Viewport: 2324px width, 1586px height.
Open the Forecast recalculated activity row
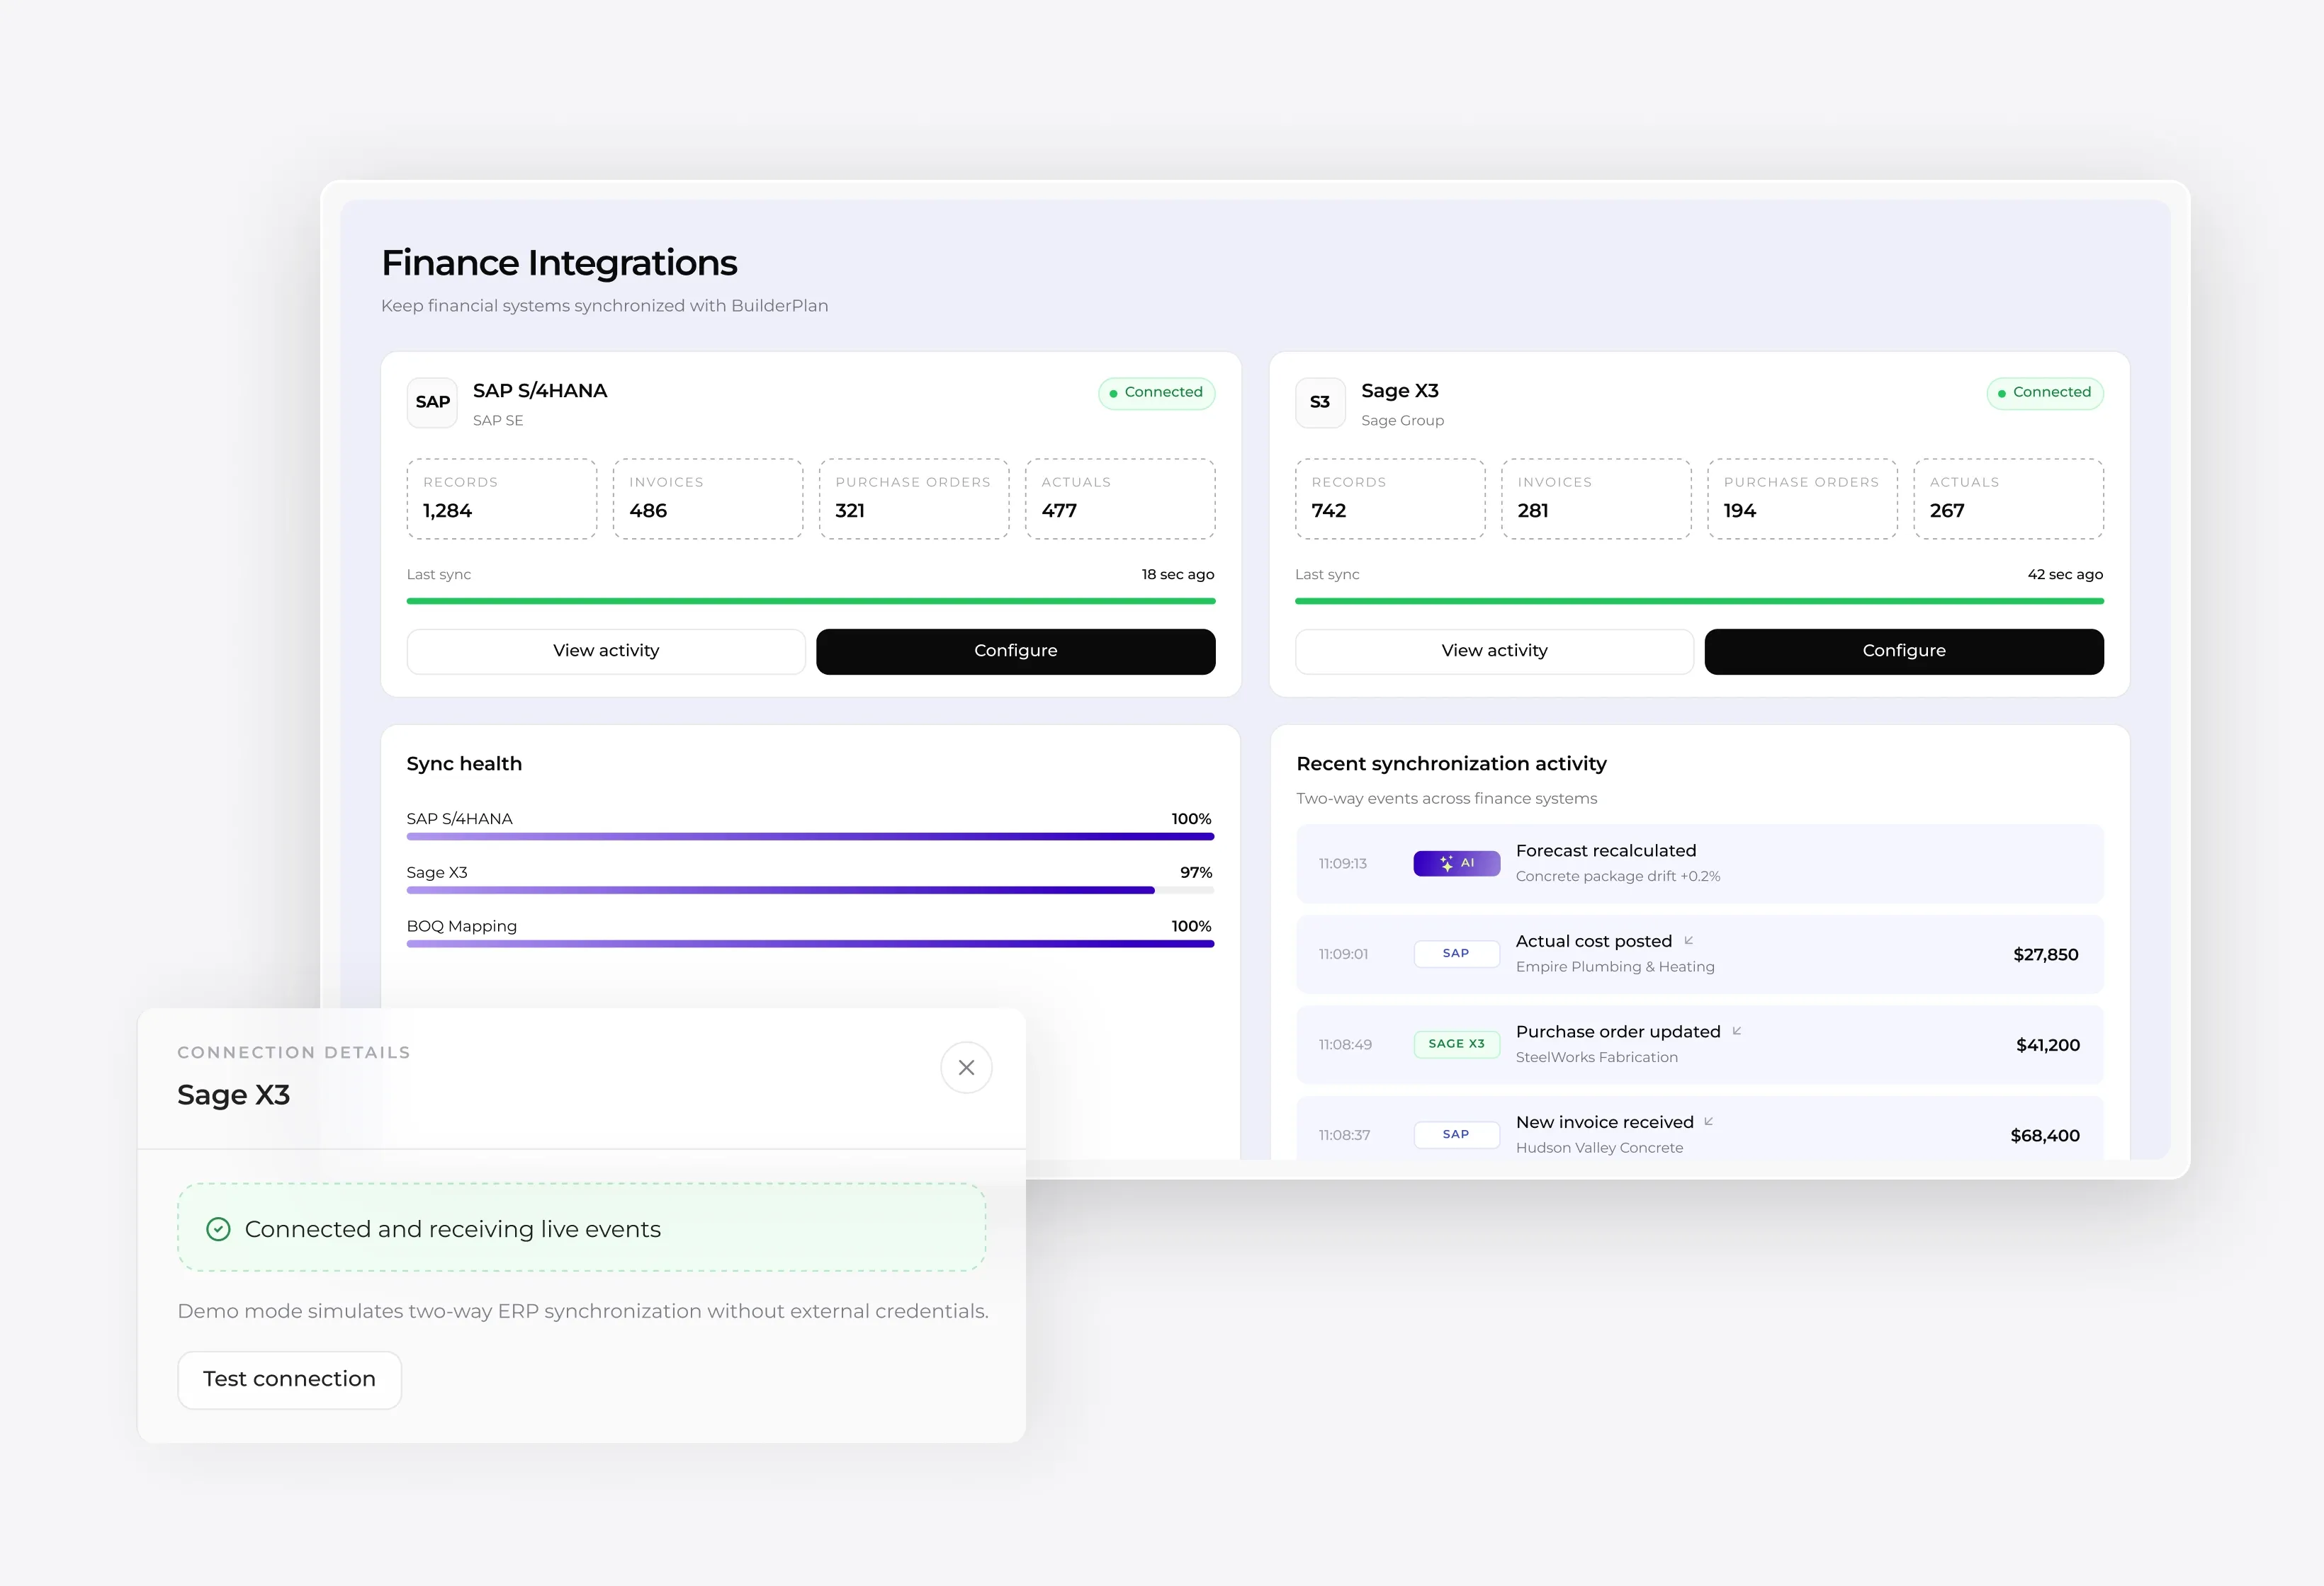[x=1699, y=864]
